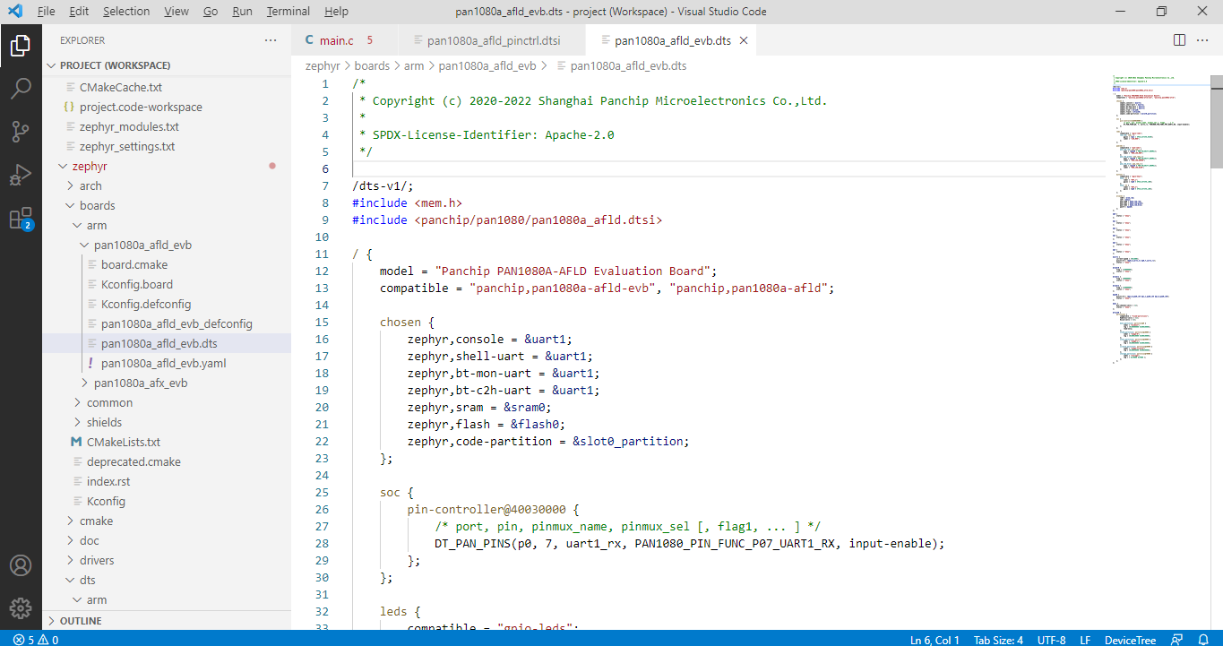Expand the cmake folder
This screenshot has width=1223, height=646.
[167, 521]
